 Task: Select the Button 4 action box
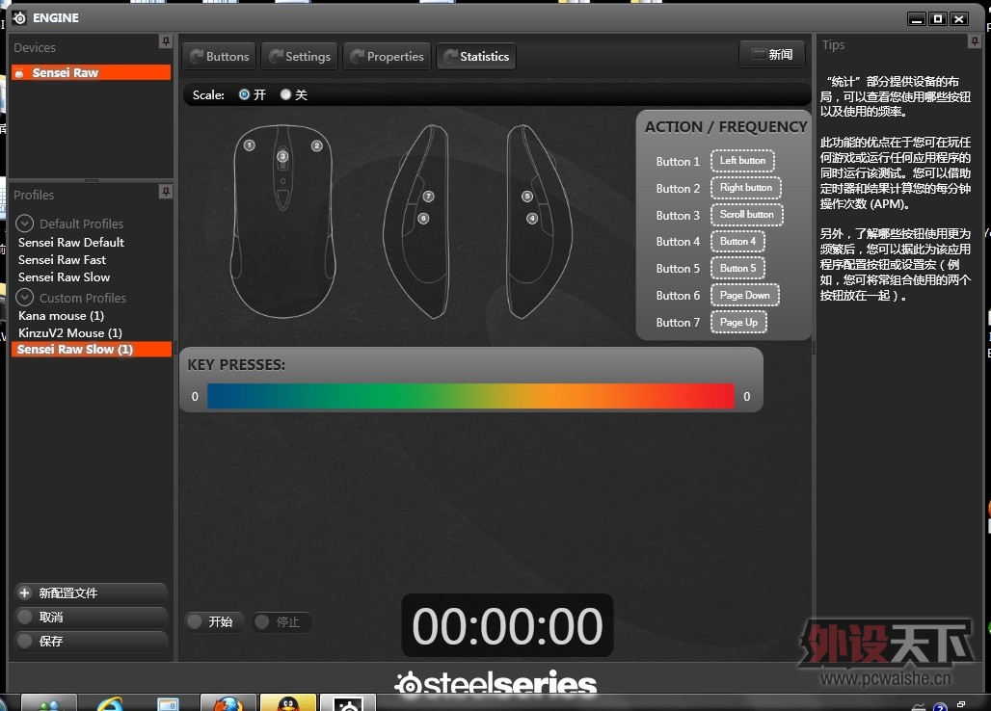(x=737, y=241)
